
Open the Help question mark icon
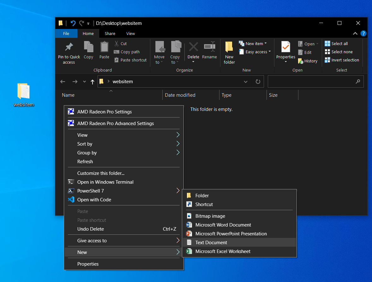(x=363, y=34)
